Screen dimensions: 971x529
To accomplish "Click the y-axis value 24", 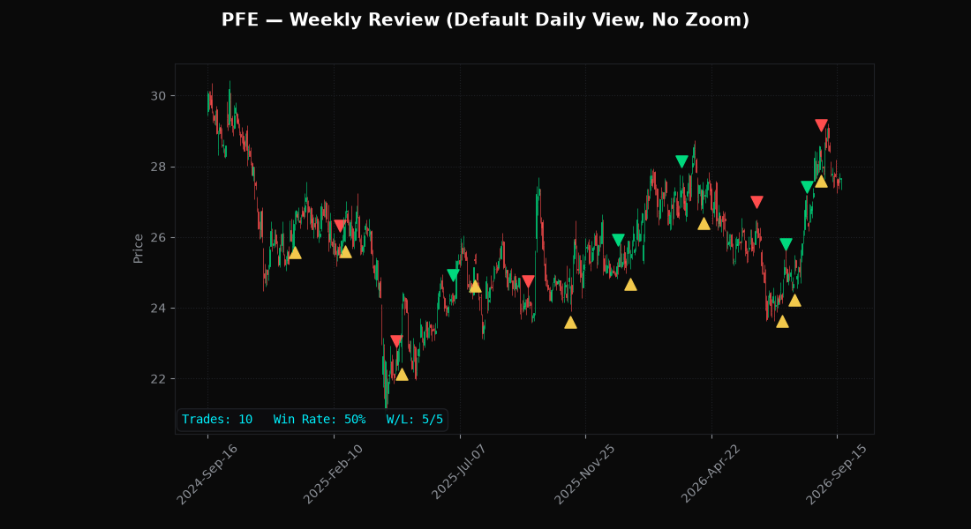I will coord(158,308).
